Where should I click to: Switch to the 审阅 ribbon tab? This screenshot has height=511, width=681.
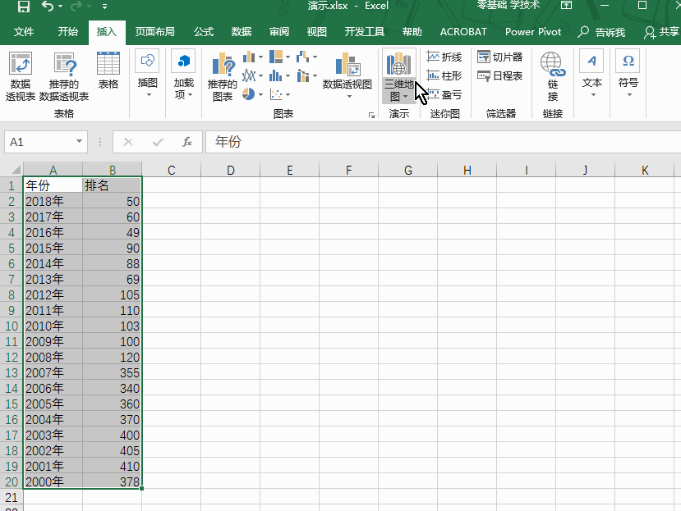tap(278, 32)
